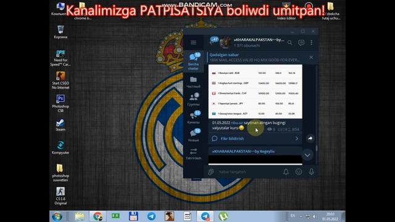Open forwarded 'KHARAKALPAKSTAN by Kegeyli' sender name

(243, 151)
